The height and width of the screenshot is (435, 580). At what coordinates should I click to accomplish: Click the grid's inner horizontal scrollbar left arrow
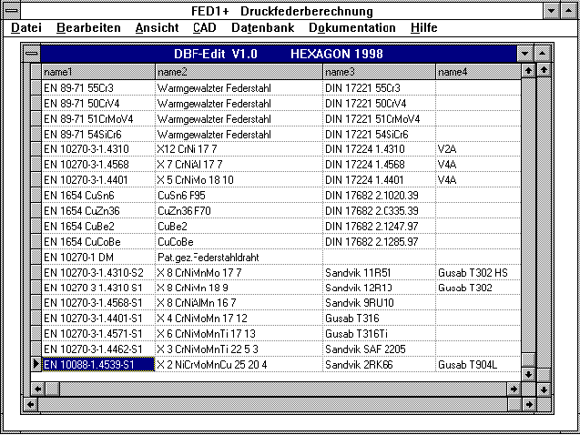tap(36, 389)
